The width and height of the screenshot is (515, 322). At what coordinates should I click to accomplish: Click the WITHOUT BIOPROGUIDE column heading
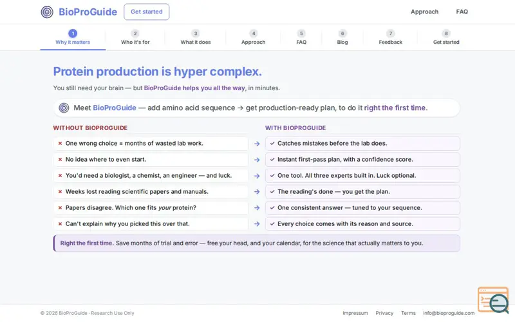pyautogui.click(x=90, y=128)
